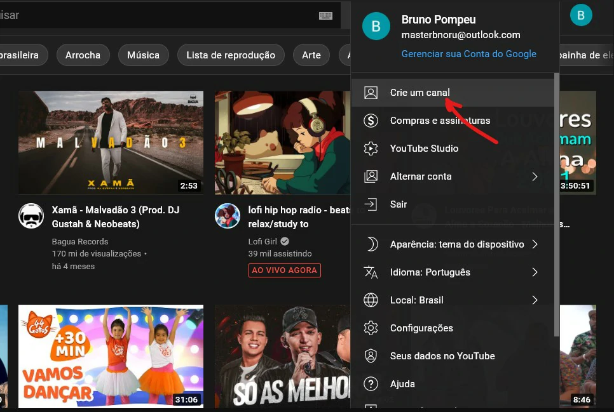The width and height of the screenshot is (614, 412).
Task: Open Ajuda menu entry
Action: (453, 384)
